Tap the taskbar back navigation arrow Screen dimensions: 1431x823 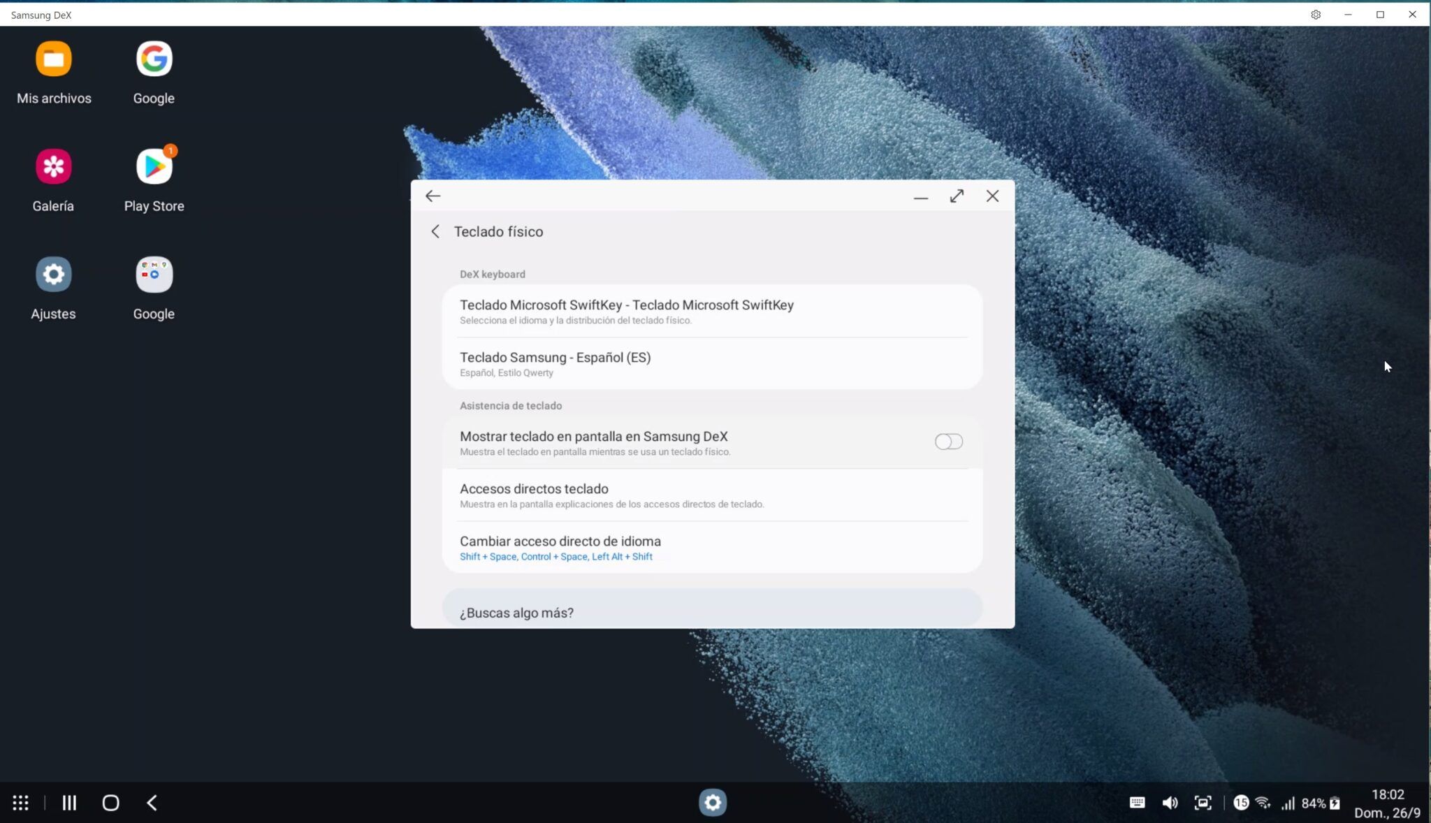coord(152,803)
